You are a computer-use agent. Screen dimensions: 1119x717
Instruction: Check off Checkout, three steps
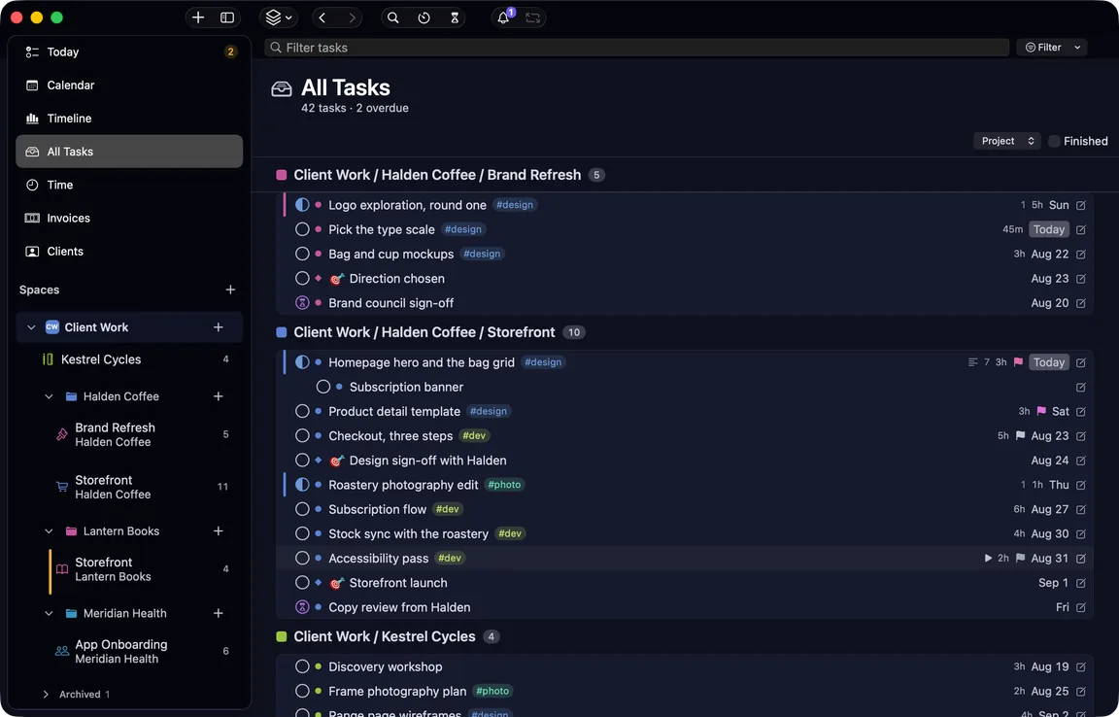303,435
